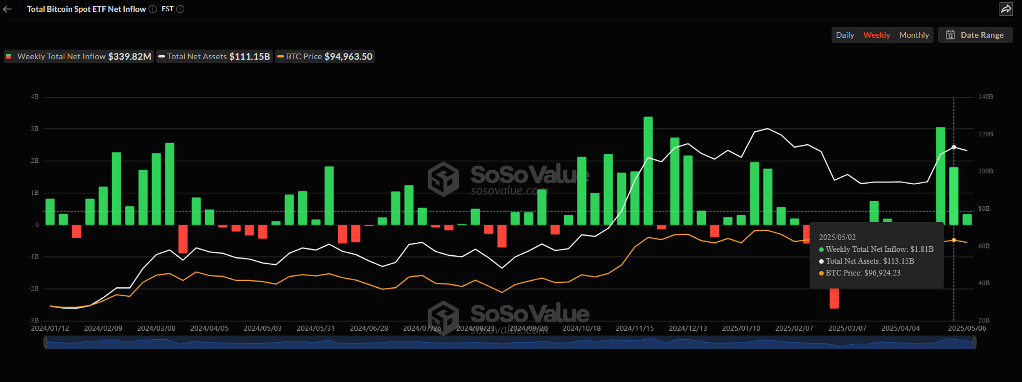This screenshot has height=382, width=1022.
Task: Click the SoSoValue logo watermark in chart center
Action: point(443,179)
